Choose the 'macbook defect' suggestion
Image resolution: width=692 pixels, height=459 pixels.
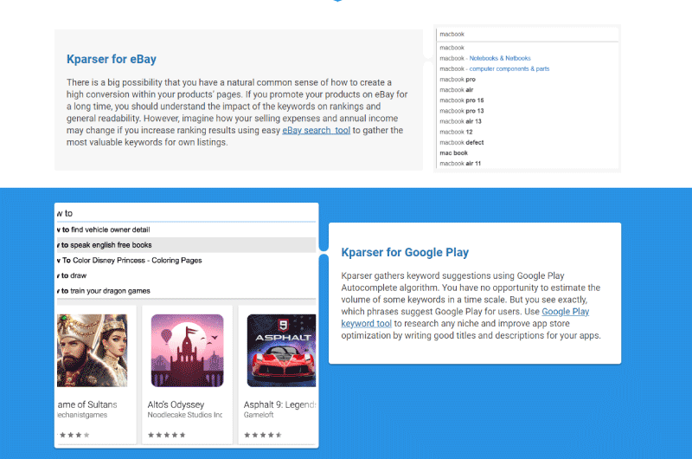click(x=462, y=143)
